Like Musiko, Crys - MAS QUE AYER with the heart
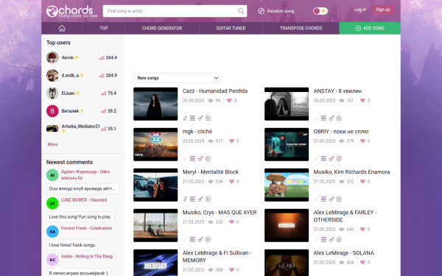The height and width of the screenshot is (276, 442). [231, 222]
